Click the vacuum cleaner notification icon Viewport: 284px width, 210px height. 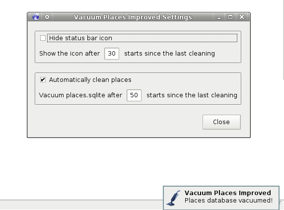click(x=173, y=198)
